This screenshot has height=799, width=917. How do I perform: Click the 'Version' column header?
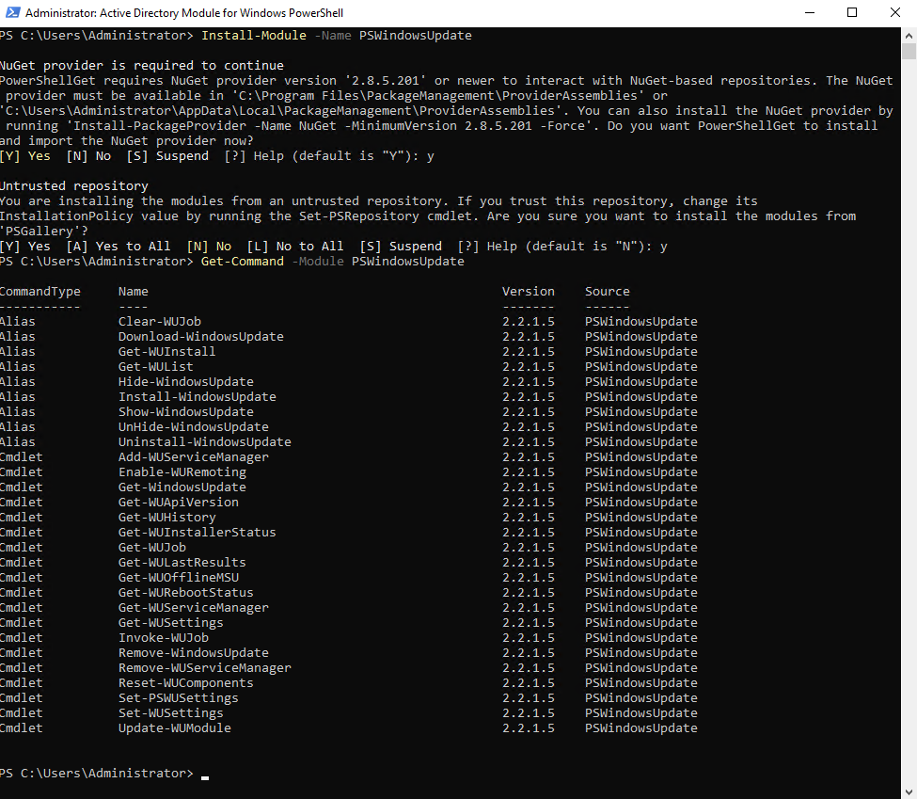point(528,292)
